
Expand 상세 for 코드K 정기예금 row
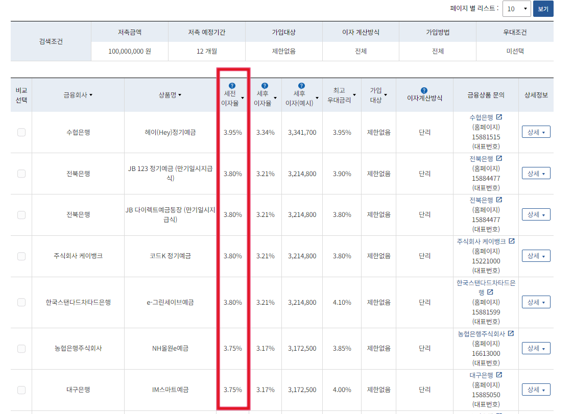coord(536,256)
